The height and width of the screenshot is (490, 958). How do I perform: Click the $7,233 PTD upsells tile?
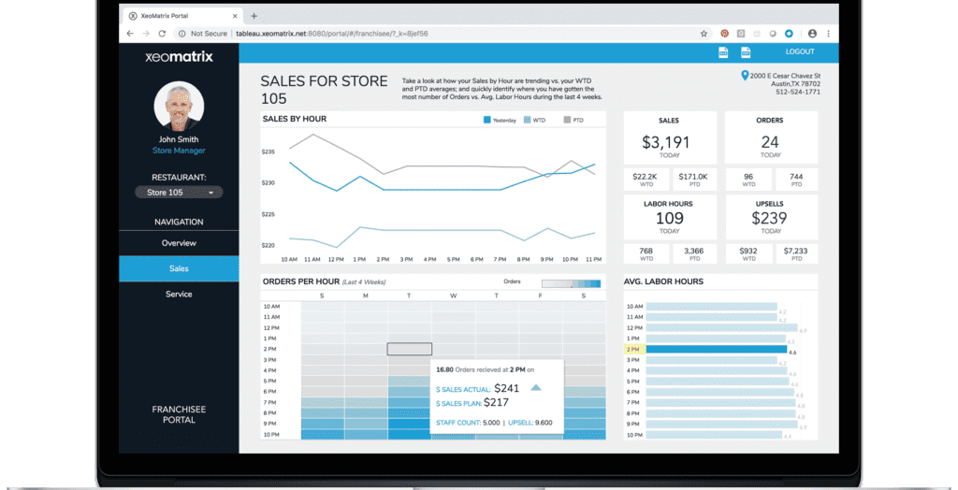(796, 253)
